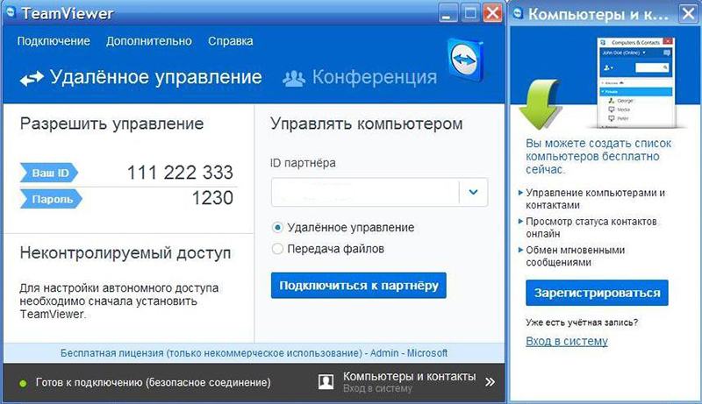
Task: Close the TeamViewer main window
Action: 493,12
